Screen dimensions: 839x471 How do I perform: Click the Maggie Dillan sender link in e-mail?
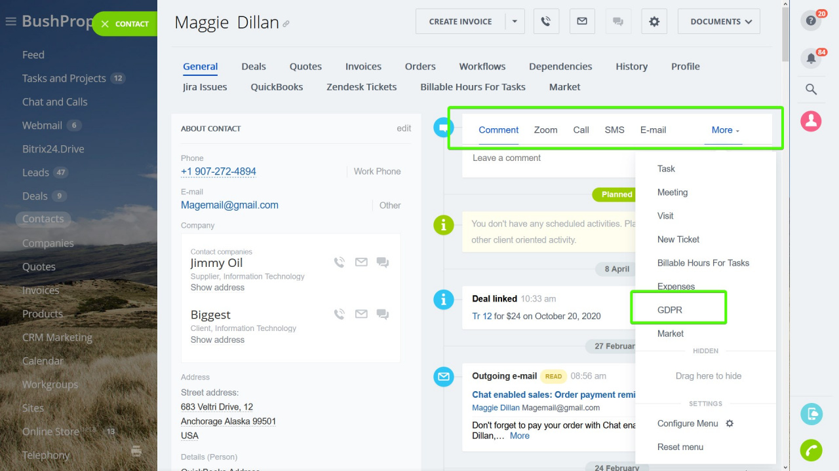tap(496, 408)
